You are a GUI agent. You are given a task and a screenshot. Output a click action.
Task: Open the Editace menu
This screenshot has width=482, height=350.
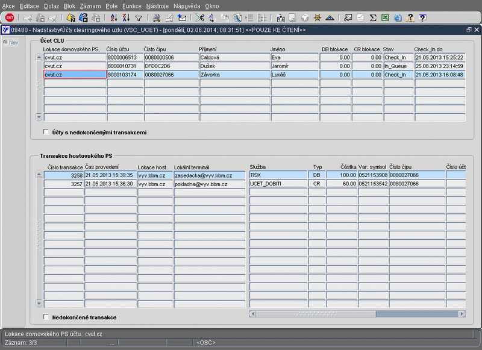pos(29,6)
